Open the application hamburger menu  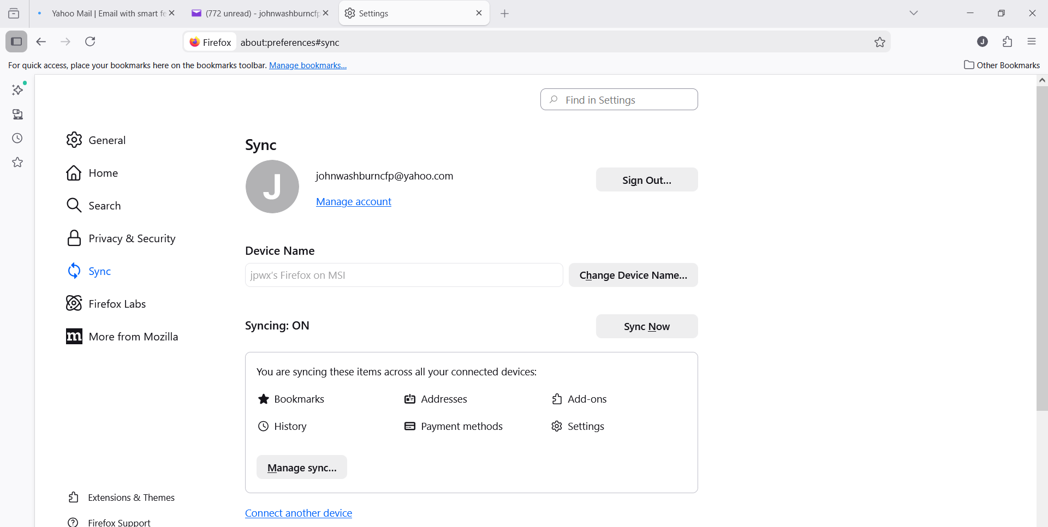1032,41
